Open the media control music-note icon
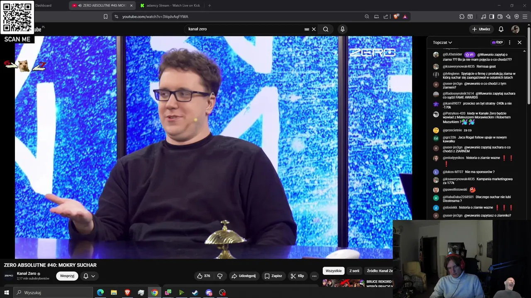Image resolution: width=531 pixels, height=298 pixels. 483,17
